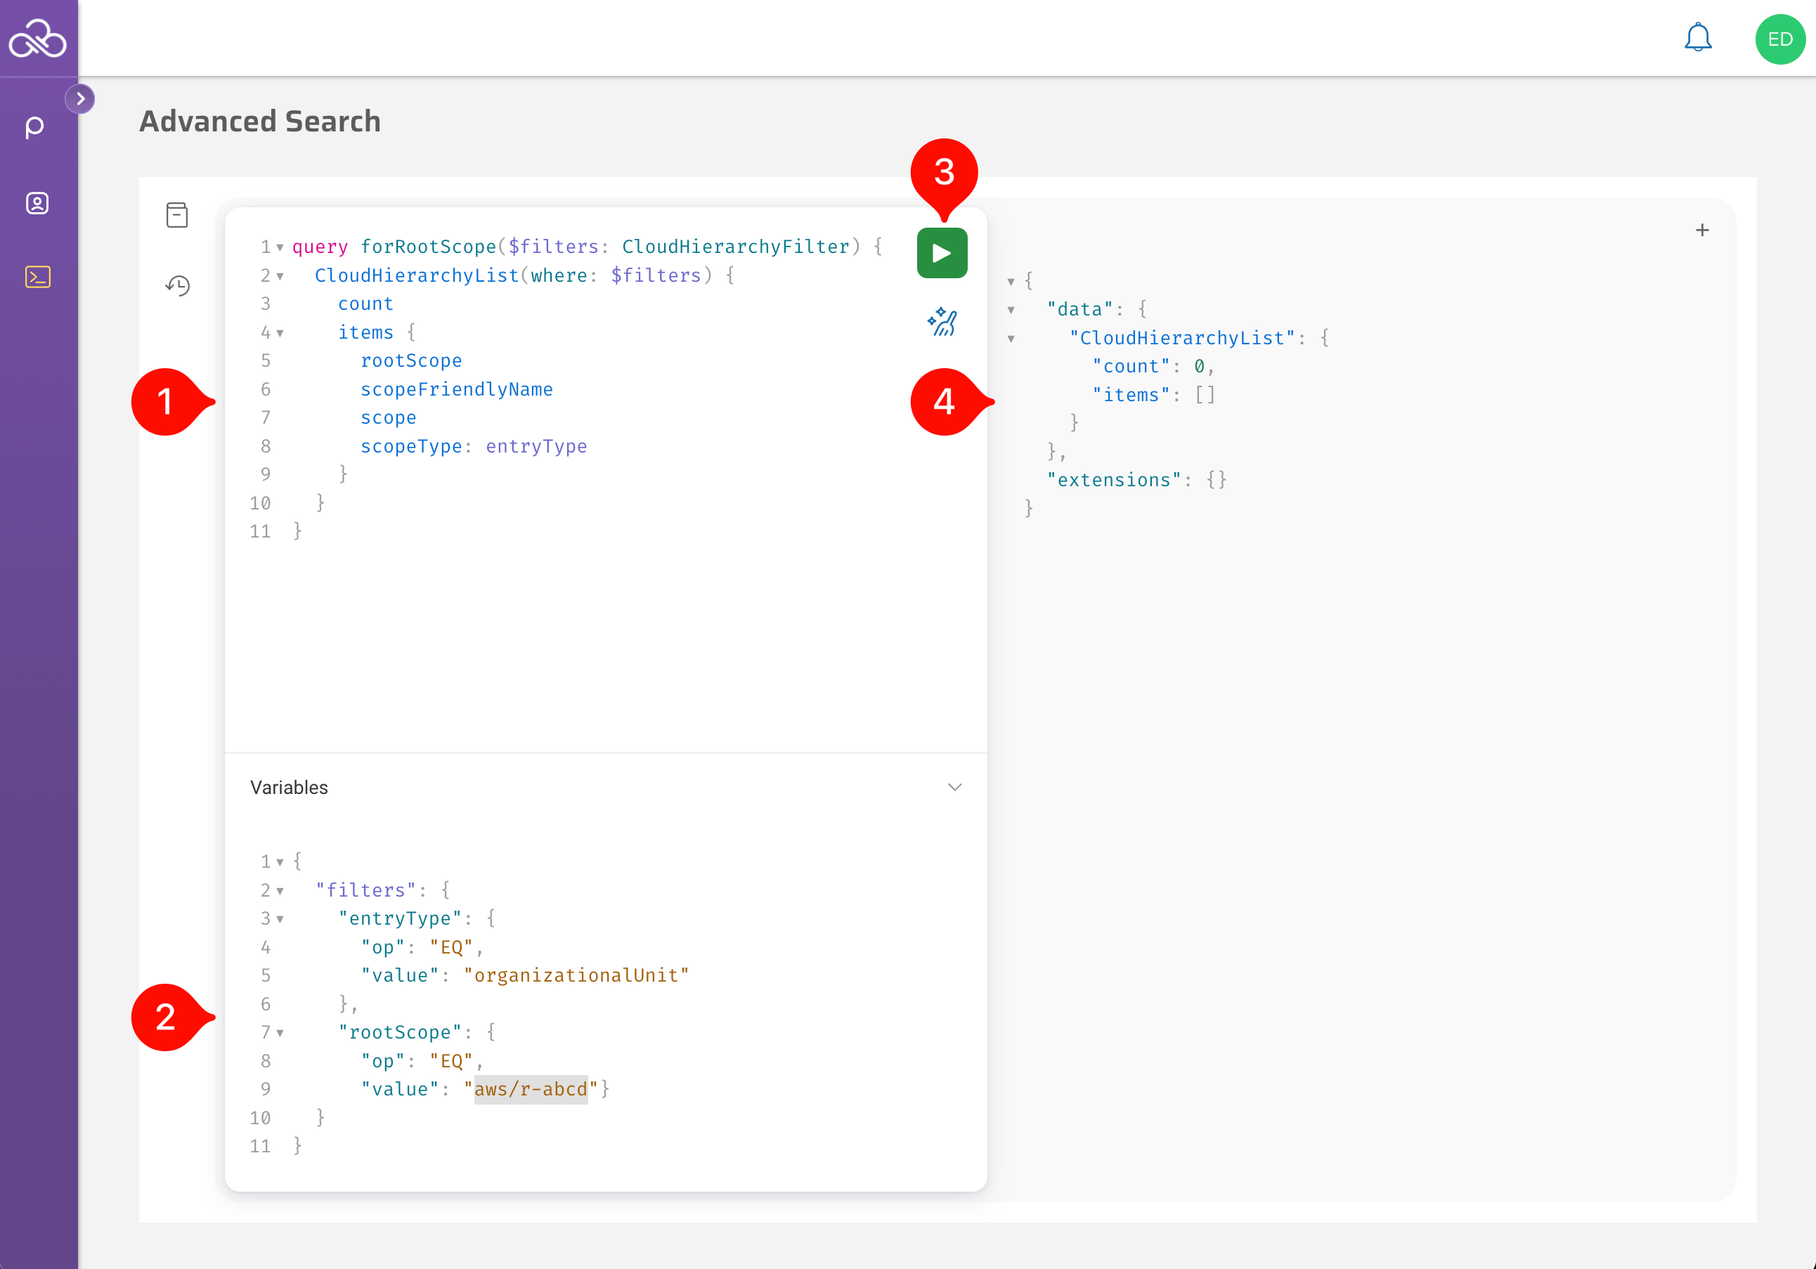Select the terminal console icon in the sidebar
The width and height of the screenshot is (1816, 1269).
(x=37, y=277)
